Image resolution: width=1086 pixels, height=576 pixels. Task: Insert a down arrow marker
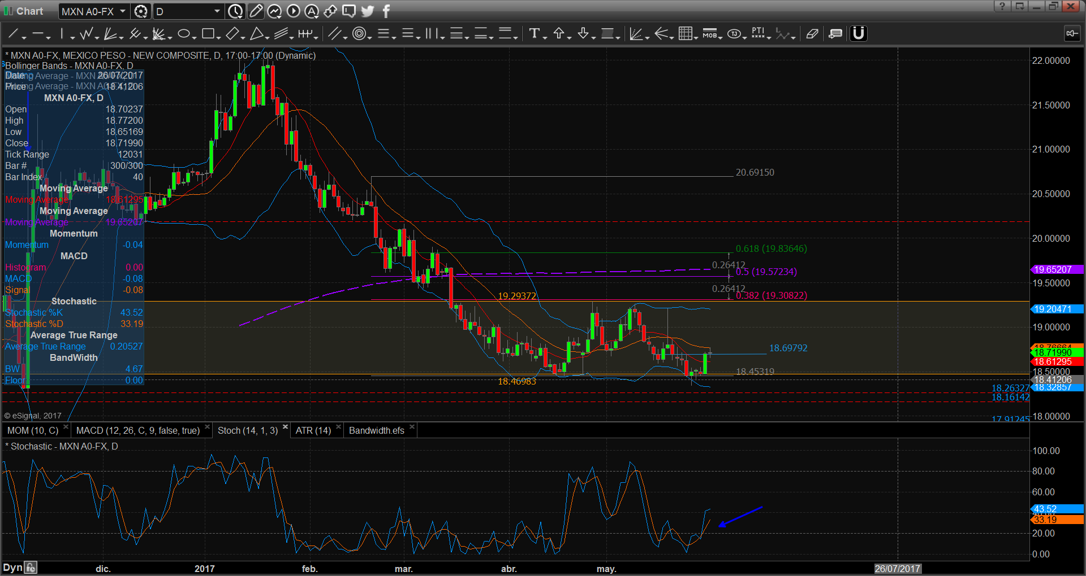[x=583, y=34]
